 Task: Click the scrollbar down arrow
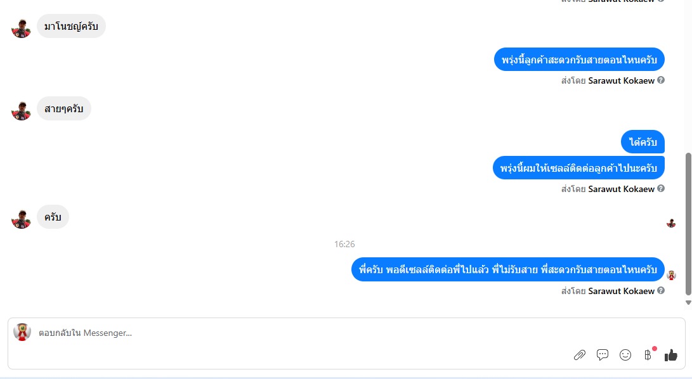click(688, 303)
